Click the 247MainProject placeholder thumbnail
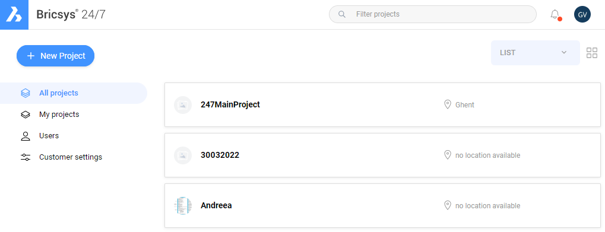 [183, 105]
